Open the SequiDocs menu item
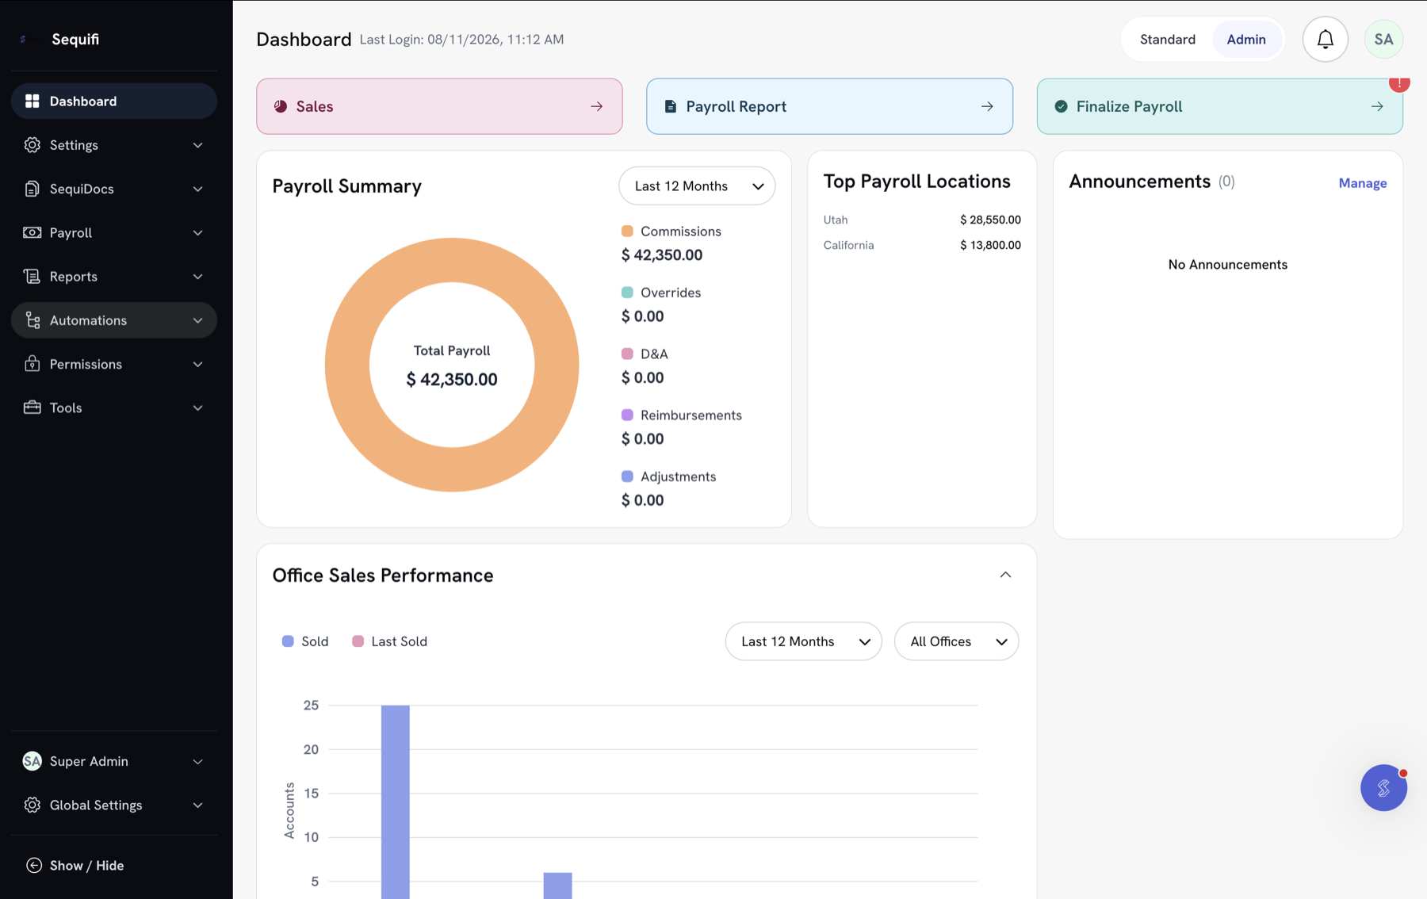 pyautogui.click(x=114, y=189)
